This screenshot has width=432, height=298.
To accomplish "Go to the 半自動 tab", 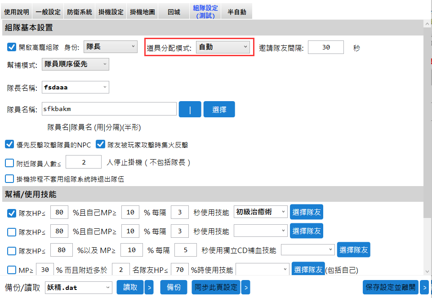I will coord(236,12).
